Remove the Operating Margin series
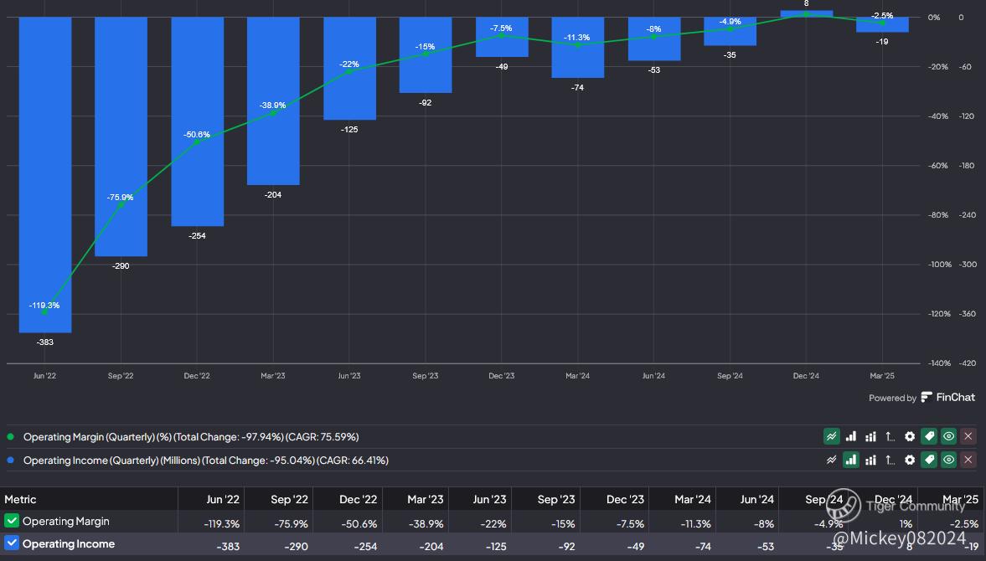 tap(968, 436)
